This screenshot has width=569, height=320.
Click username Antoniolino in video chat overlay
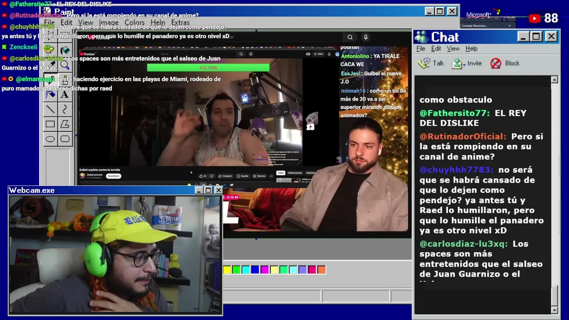(x=355, y=56)
